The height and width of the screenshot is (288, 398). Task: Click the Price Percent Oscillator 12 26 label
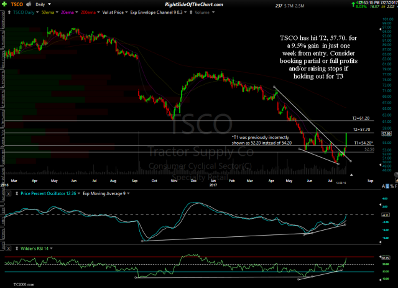49,194
